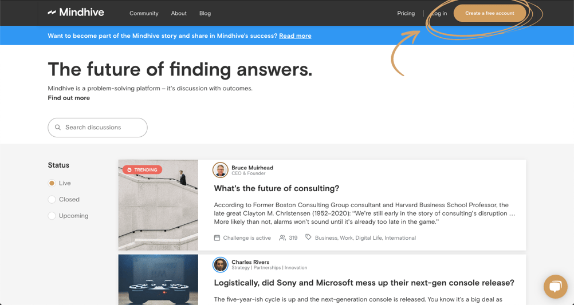This screenshot has width=574, height=305.
Task: Select the Live status filter
Action: 52,183
